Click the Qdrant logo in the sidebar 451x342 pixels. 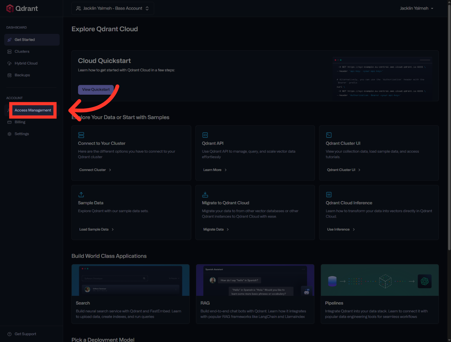[22, 8]
